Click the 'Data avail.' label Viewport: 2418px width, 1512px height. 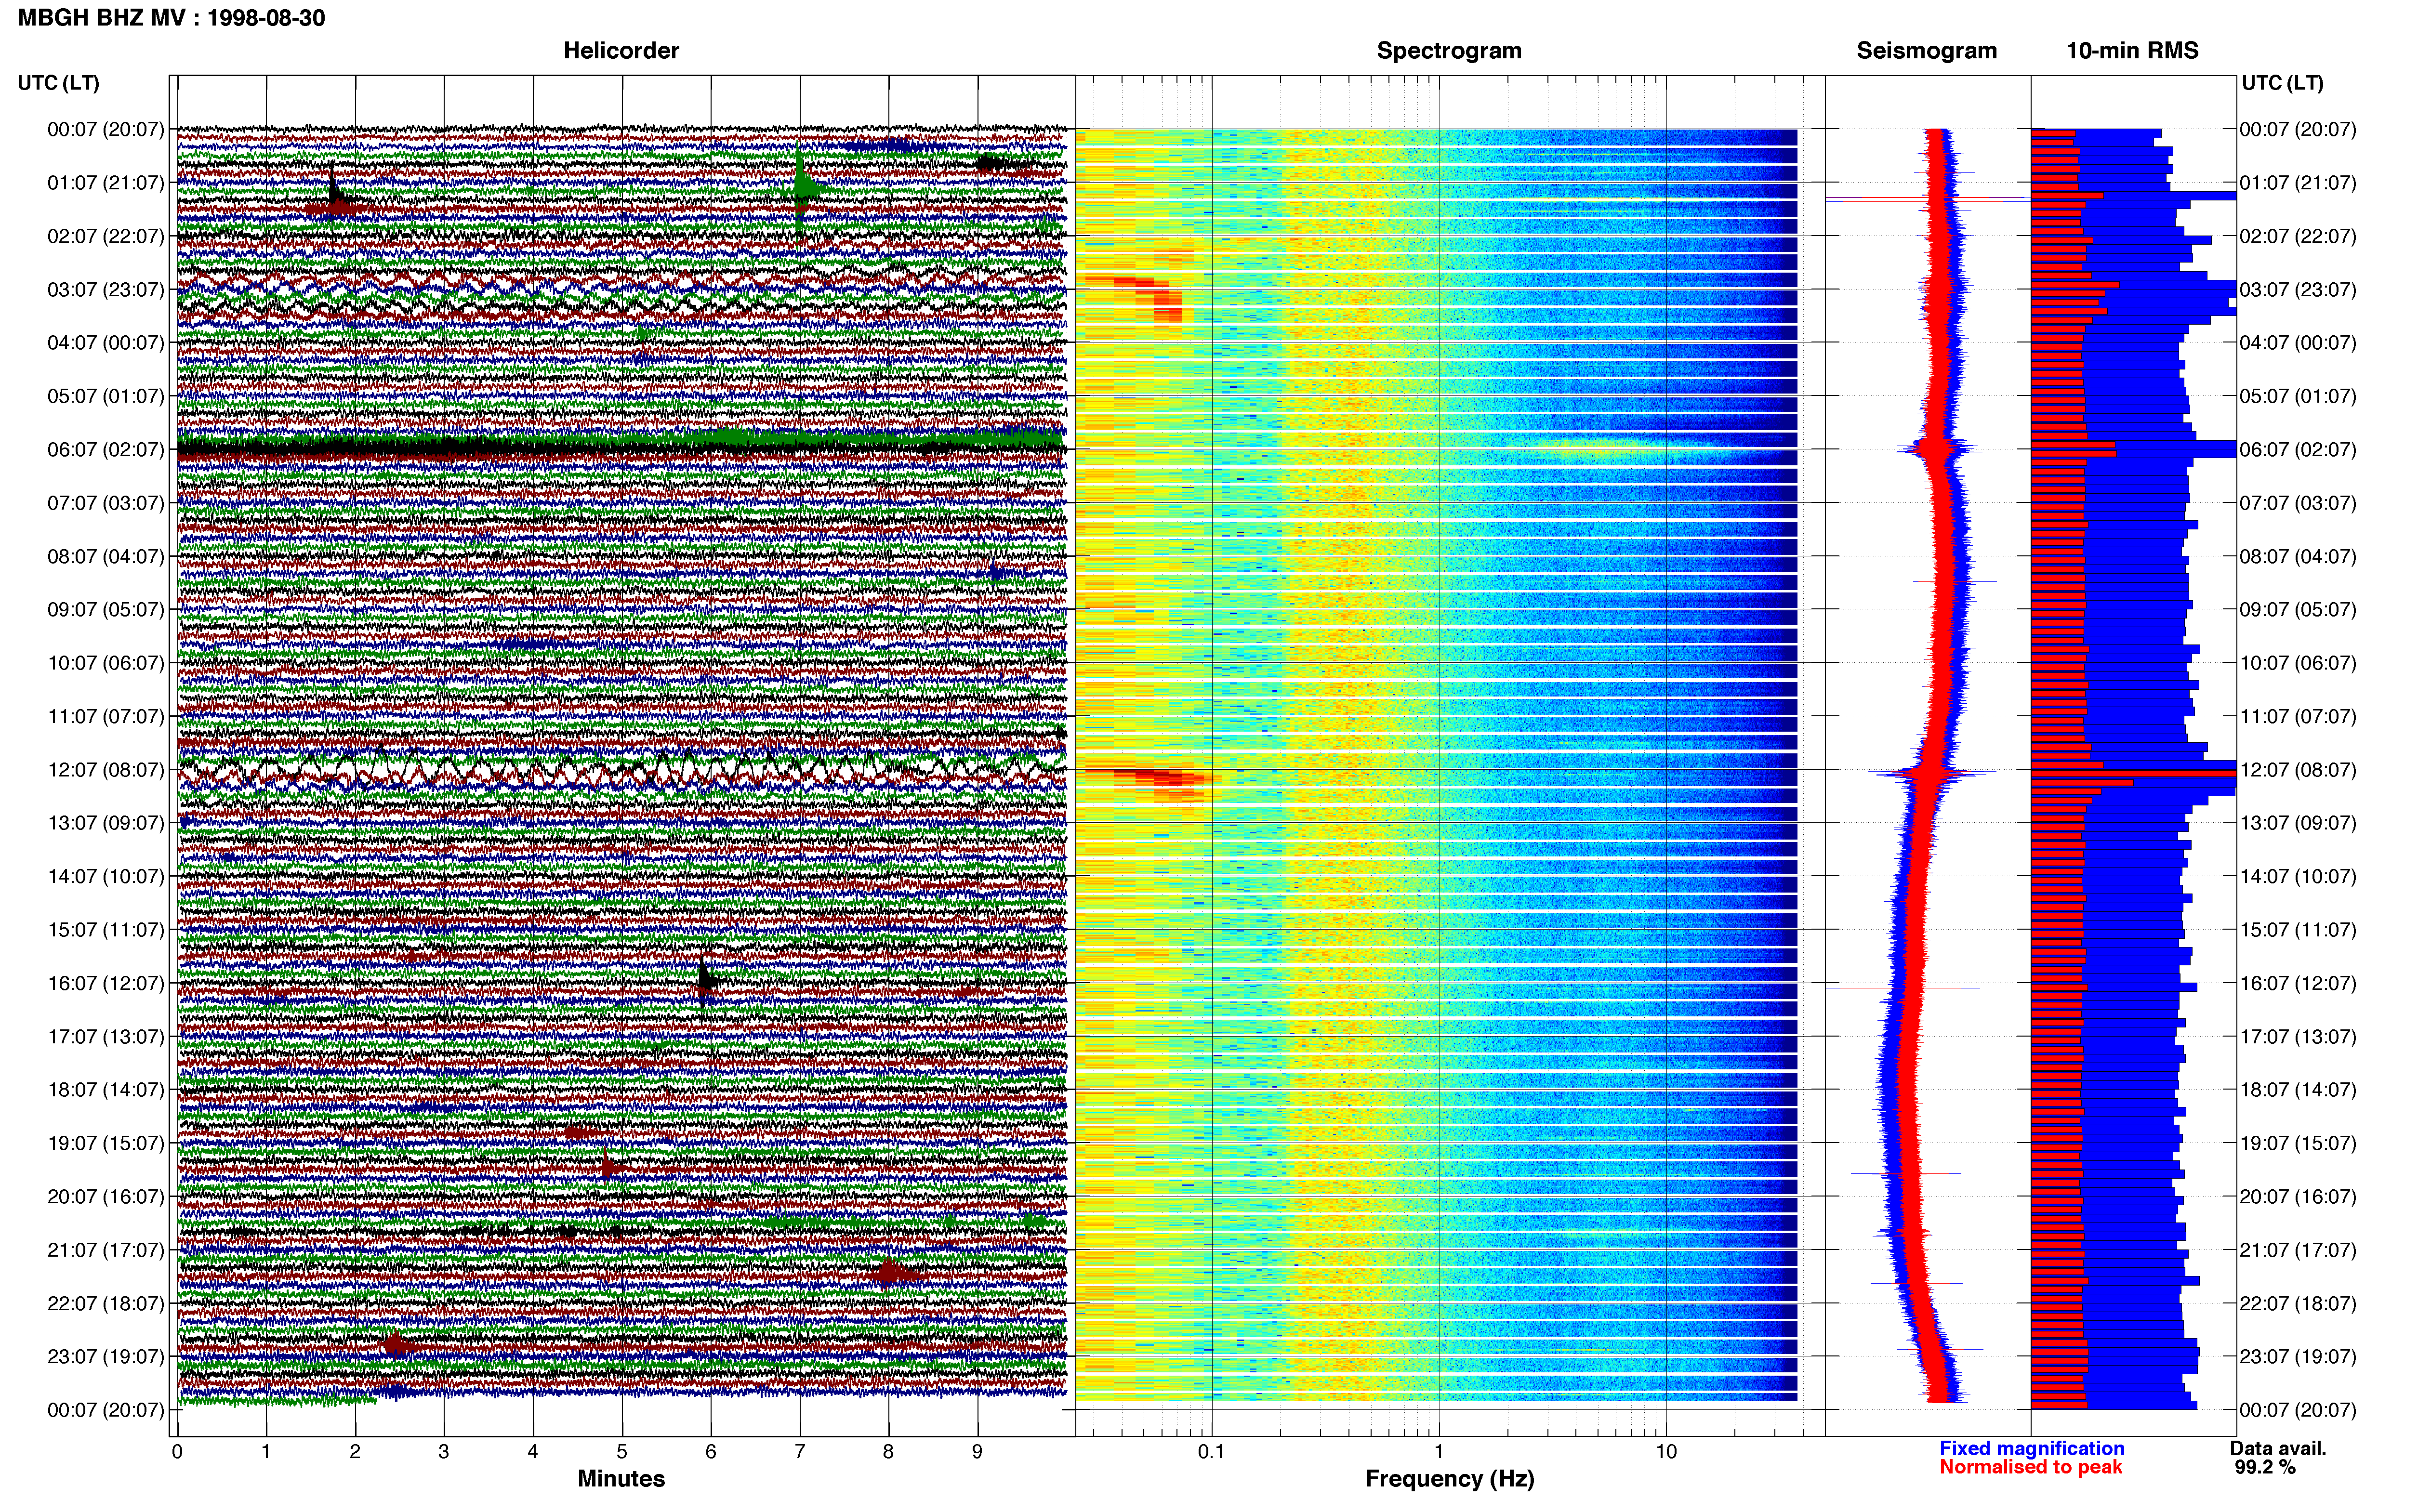point(2278,1448)
